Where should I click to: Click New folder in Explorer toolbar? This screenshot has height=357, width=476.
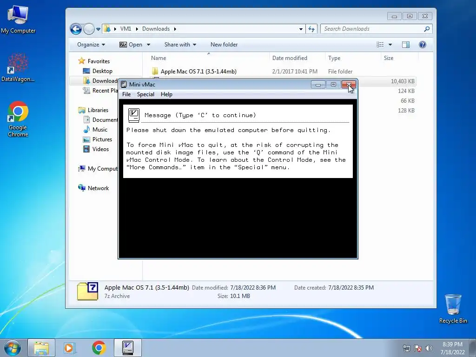[224, 45]
